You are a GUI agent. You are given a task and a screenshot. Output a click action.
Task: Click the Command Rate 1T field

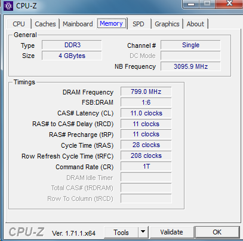146,166
